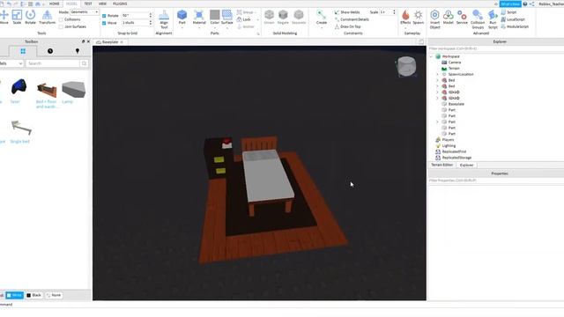Toggle the Join Surfaces checkbox
This screenshot has height=317, width=564.
[61, 26]
